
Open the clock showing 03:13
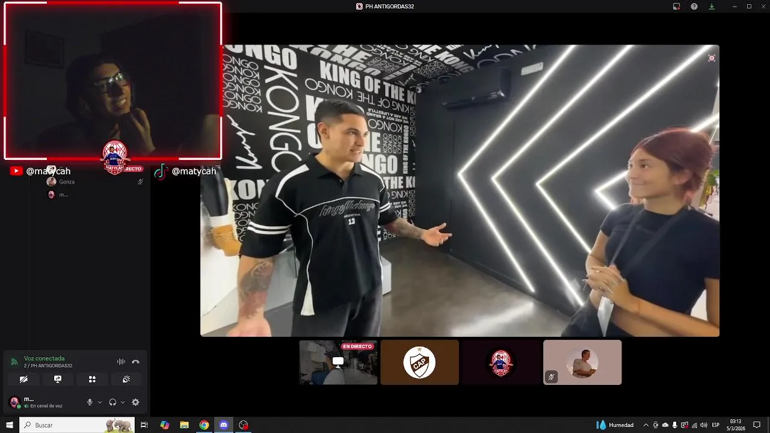736,425
